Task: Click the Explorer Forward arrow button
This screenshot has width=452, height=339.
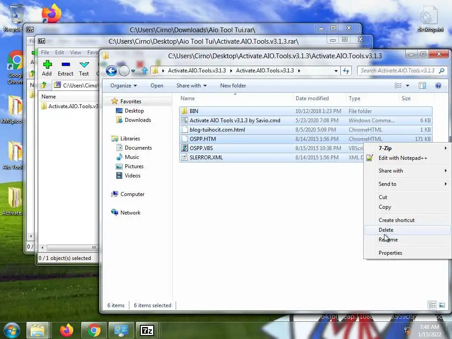Action: (x=124, y=71)
